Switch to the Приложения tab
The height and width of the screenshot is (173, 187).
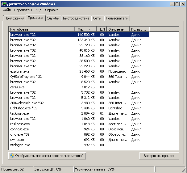pyautogui.click(x=15, y=18)
